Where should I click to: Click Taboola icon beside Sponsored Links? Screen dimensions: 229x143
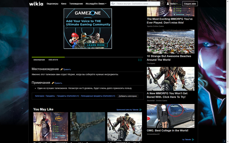[141, 110]
